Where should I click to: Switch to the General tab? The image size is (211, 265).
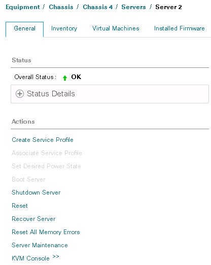point(24,28)
